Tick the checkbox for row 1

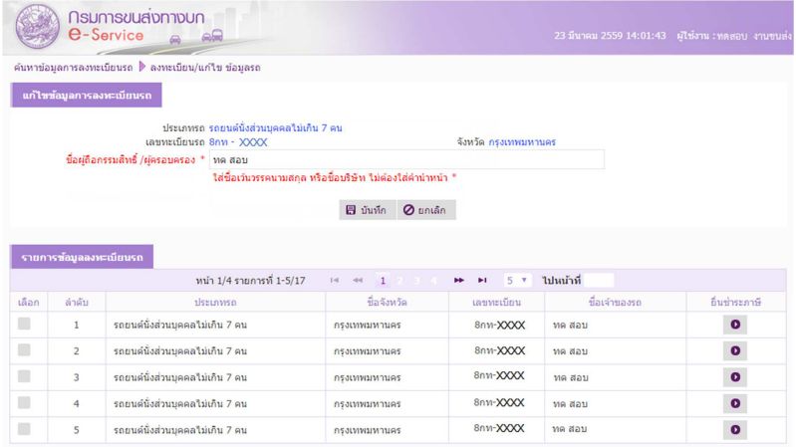point(25,325)
